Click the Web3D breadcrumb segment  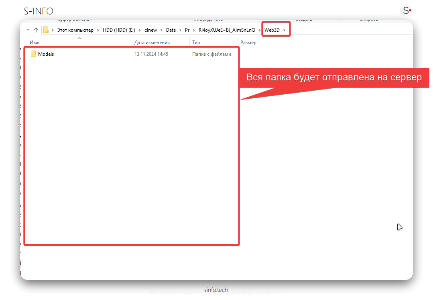pyautogui.click(x=272, y=30)
